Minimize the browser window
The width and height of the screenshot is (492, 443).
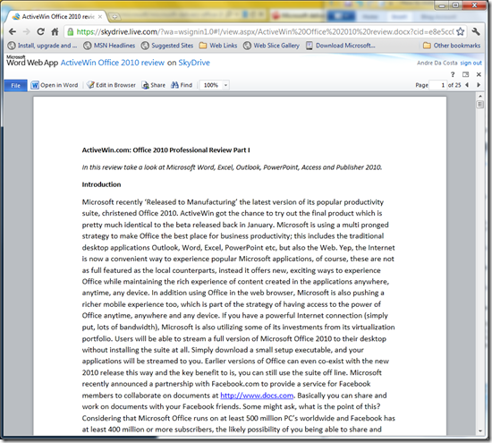pos(442,5)
